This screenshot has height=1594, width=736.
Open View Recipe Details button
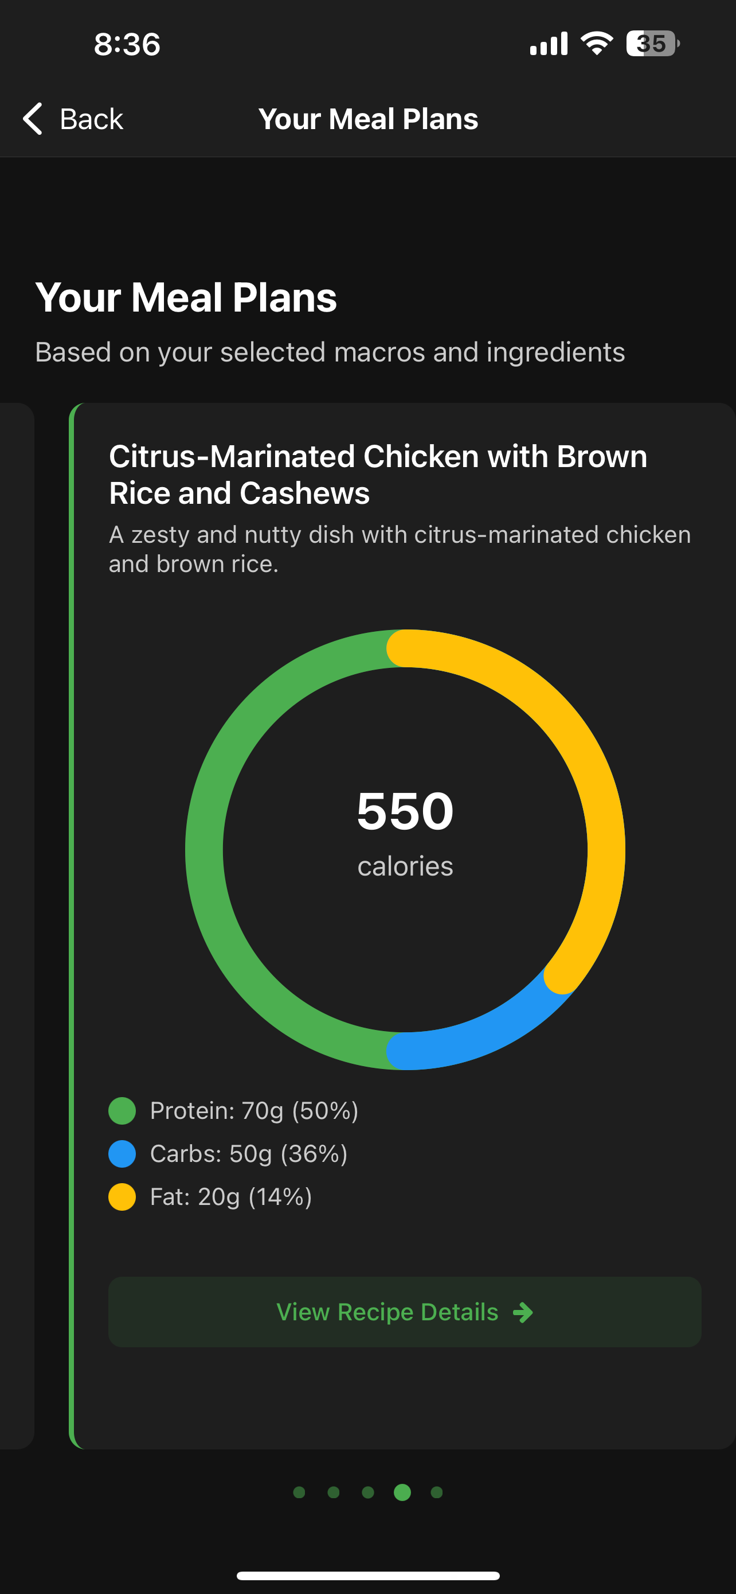pos(405,1312)
